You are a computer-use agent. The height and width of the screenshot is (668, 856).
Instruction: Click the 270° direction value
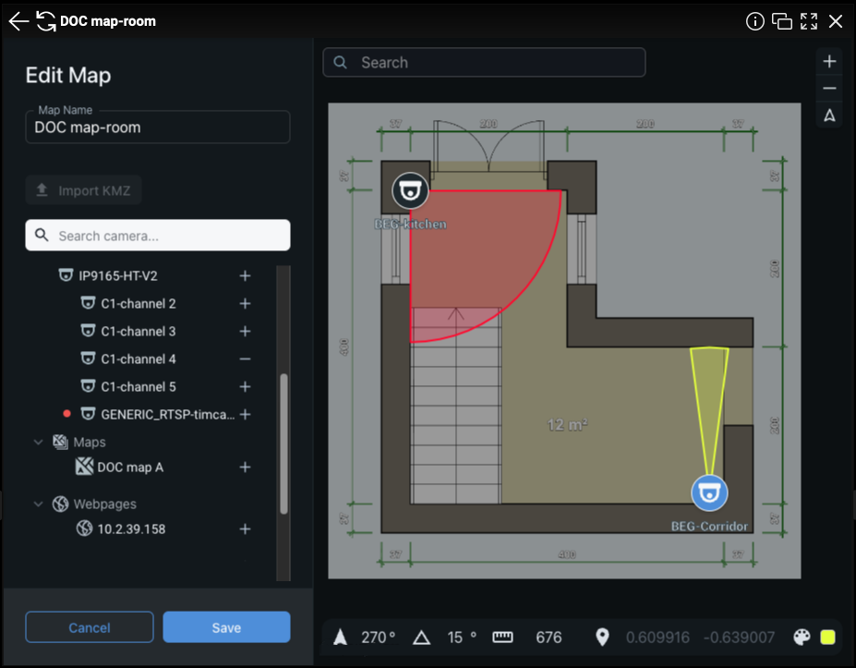pyautogui.click(x=378, y=637)
